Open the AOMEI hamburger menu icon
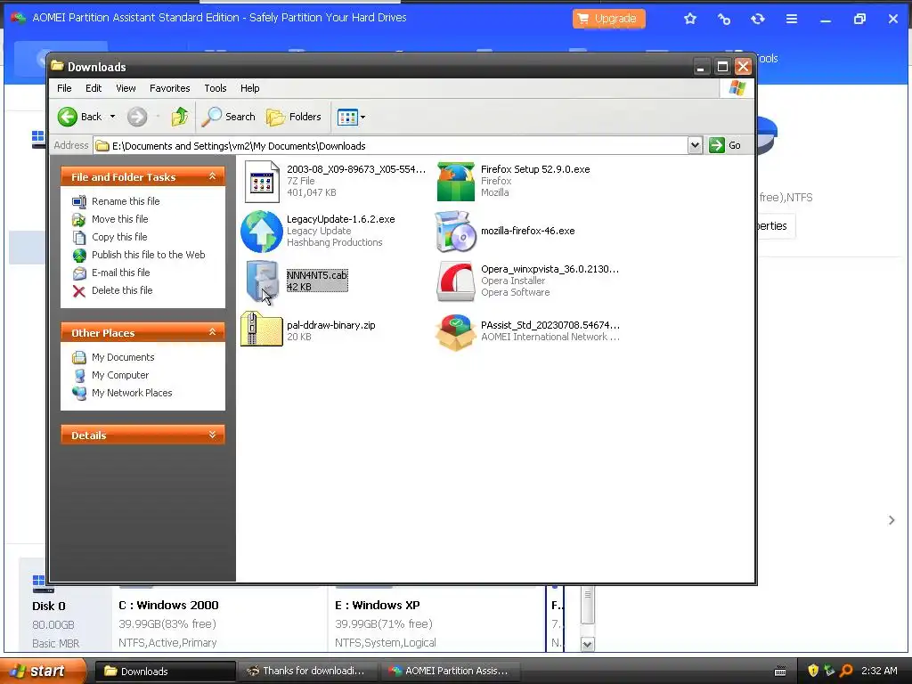Image resolution: width=912 pixels, height=684 pixels. (792, 19)
